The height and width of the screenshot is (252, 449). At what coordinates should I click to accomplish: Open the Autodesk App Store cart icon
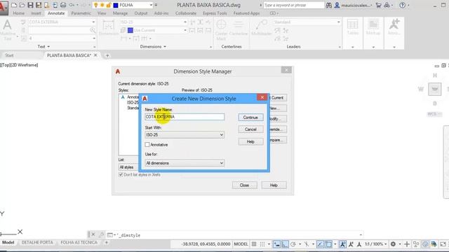[x=378, y=5]
